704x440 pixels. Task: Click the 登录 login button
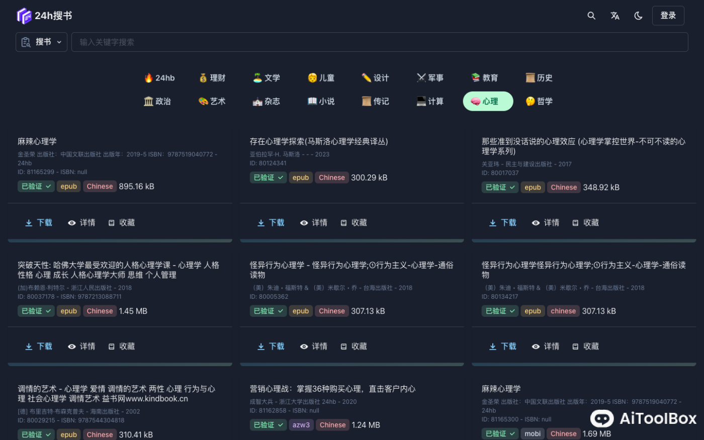tap(668, 16)
